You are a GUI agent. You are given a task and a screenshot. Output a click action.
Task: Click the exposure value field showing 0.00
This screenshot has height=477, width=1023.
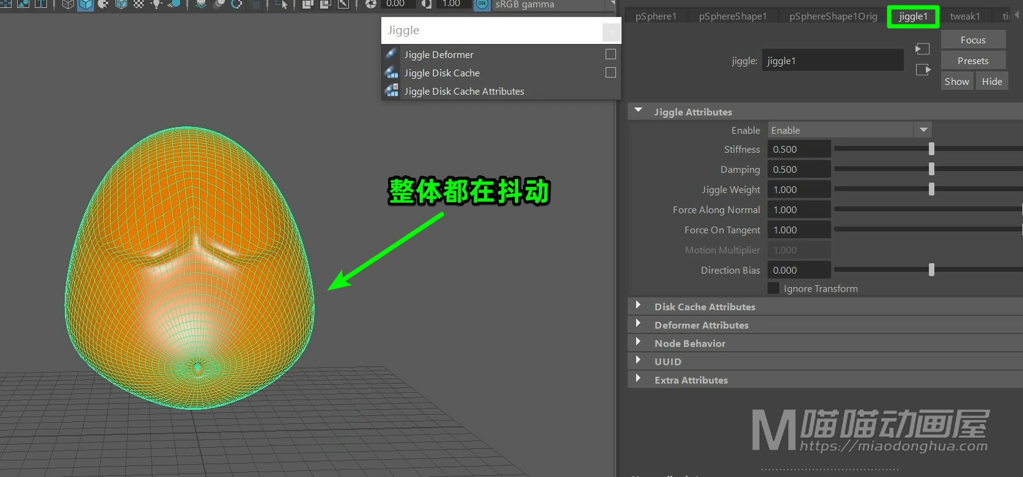[x=397, y=4]
